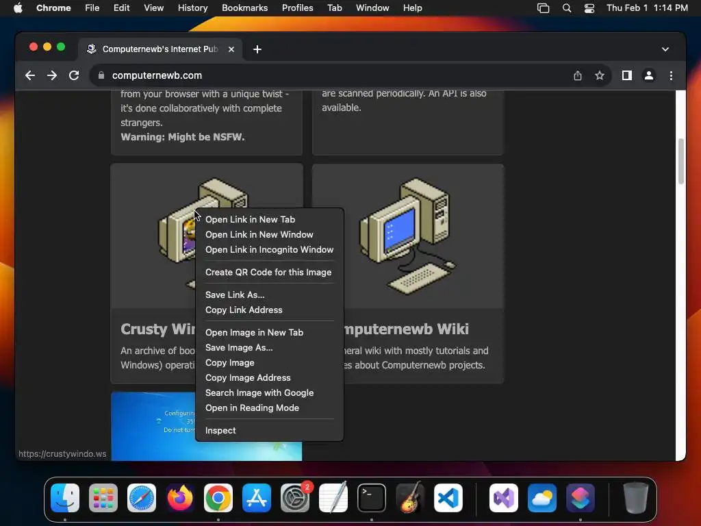Open the Bookmarks menu

tap(244, 8)
